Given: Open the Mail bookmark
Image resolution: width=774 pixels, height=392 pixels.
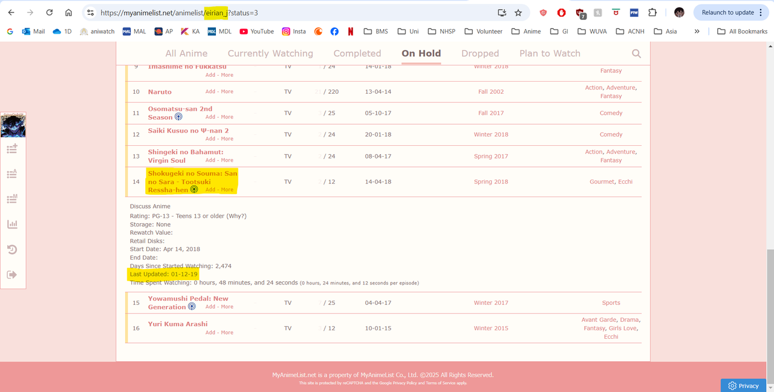Looking at the screenshot, I should click(x=34, y=31).
